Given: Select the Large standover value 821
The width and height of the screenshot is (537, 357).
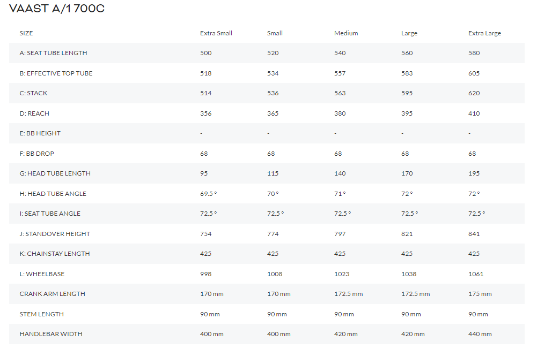Looking at the screenshot, I should 407,234.
